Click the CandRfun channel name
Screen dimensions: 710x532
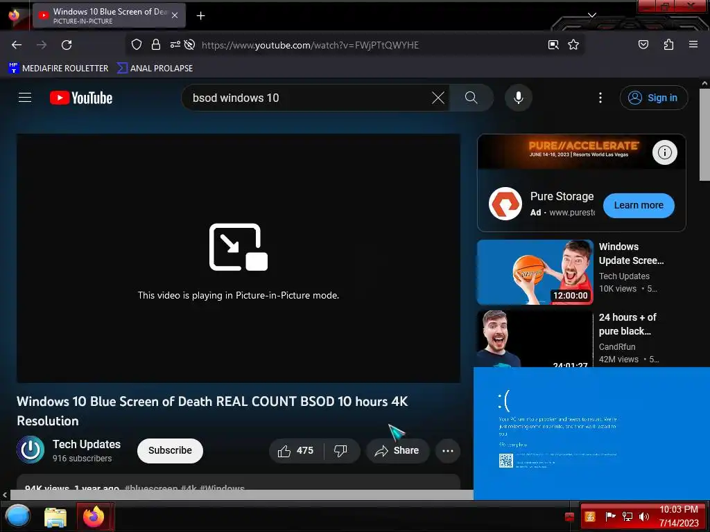click(x=616, y=347)
